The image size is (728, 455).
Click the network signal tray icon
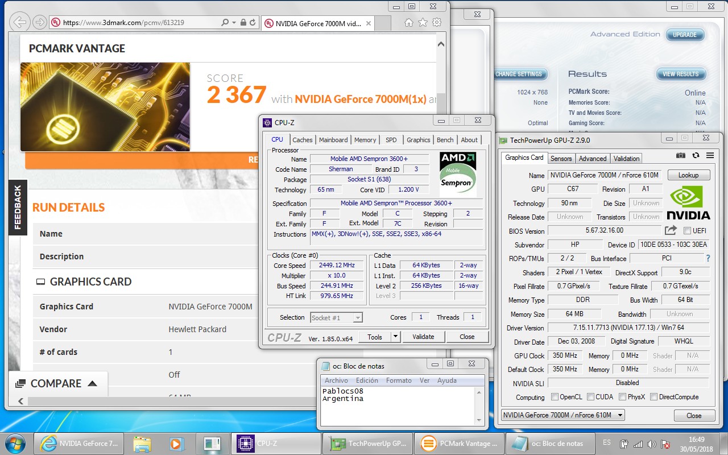[x=638, y=444]
